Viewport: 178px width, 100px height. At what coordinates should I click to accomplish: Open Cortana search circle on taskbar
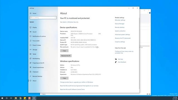point(7,98)
